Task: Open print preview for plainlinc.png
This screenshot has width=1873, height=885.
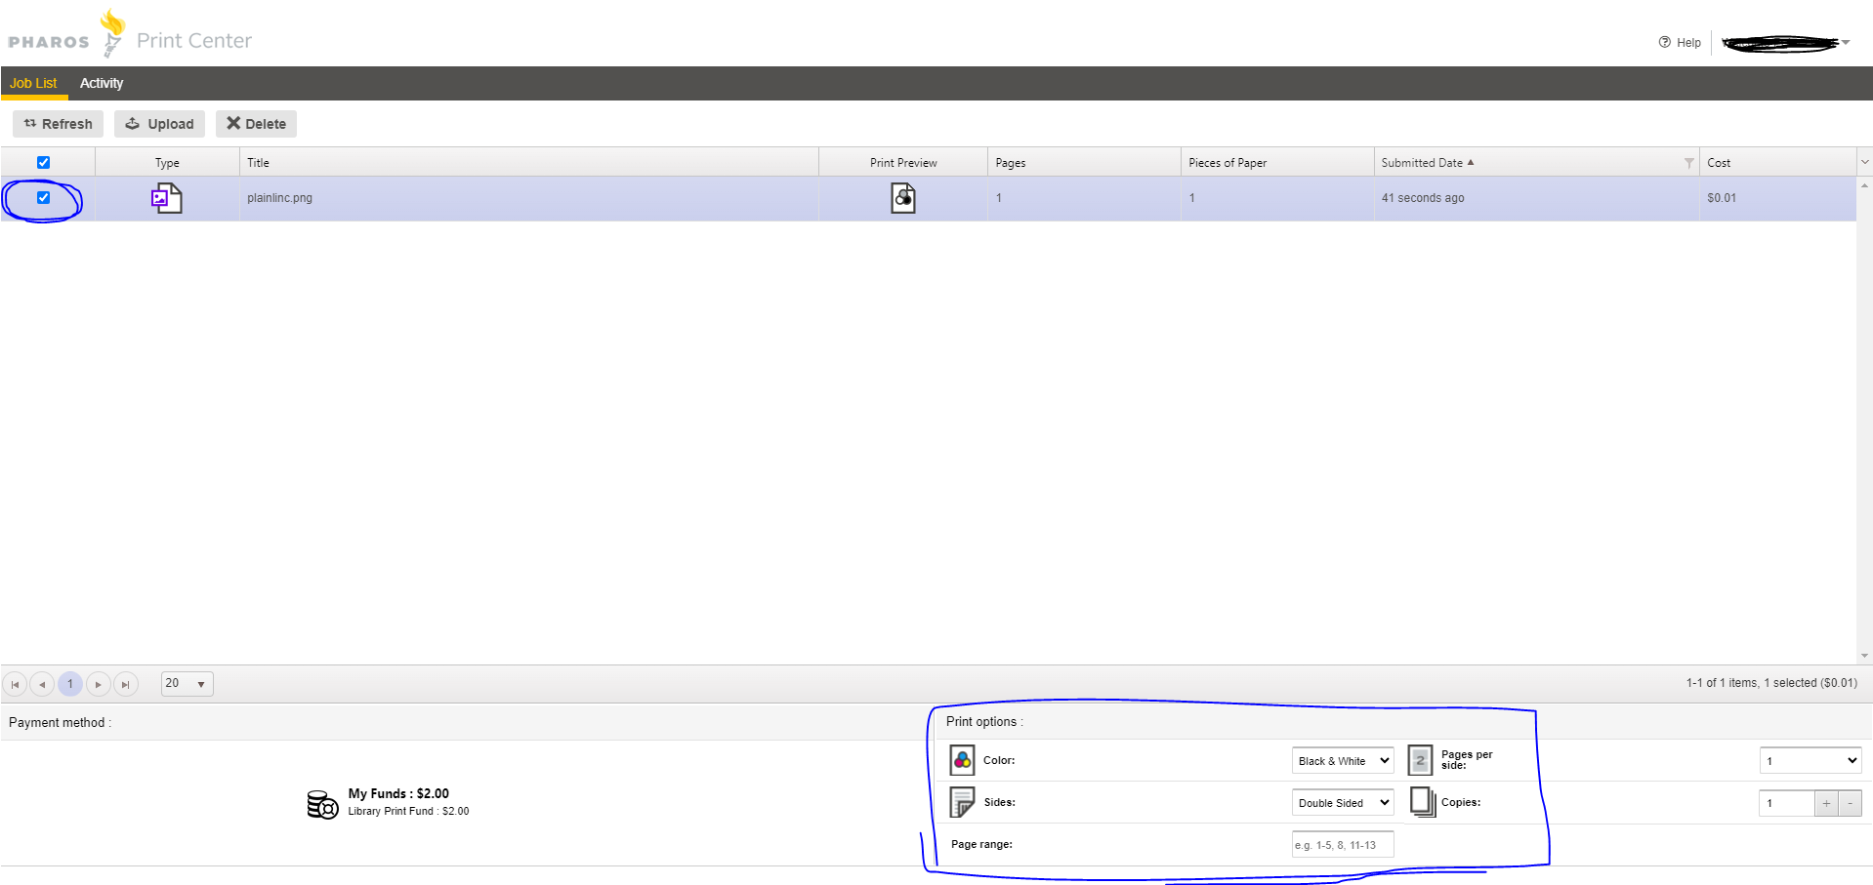Action: (x=902, y=198)
